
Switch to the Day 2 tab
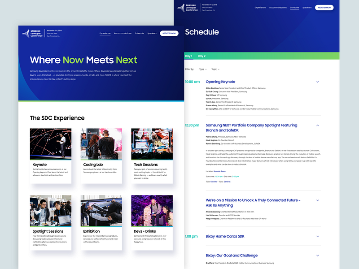coord(201,56)
